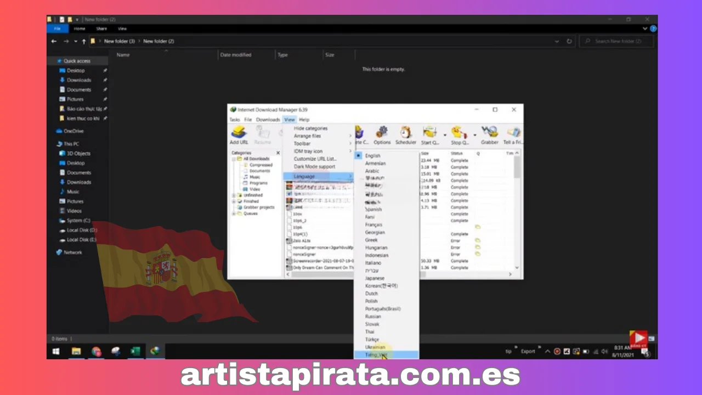Image resolution: width=702 pixels, height=395 pixels.
Task: Expand the Unfinished category tree node
Action: pos(234,195)
